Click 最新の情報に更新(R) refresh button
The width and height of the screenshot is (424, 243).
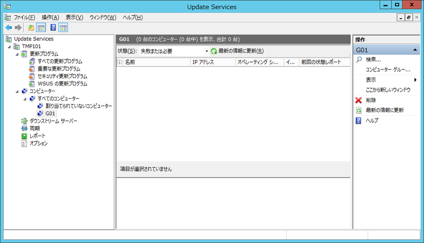(x=237, y=51)
